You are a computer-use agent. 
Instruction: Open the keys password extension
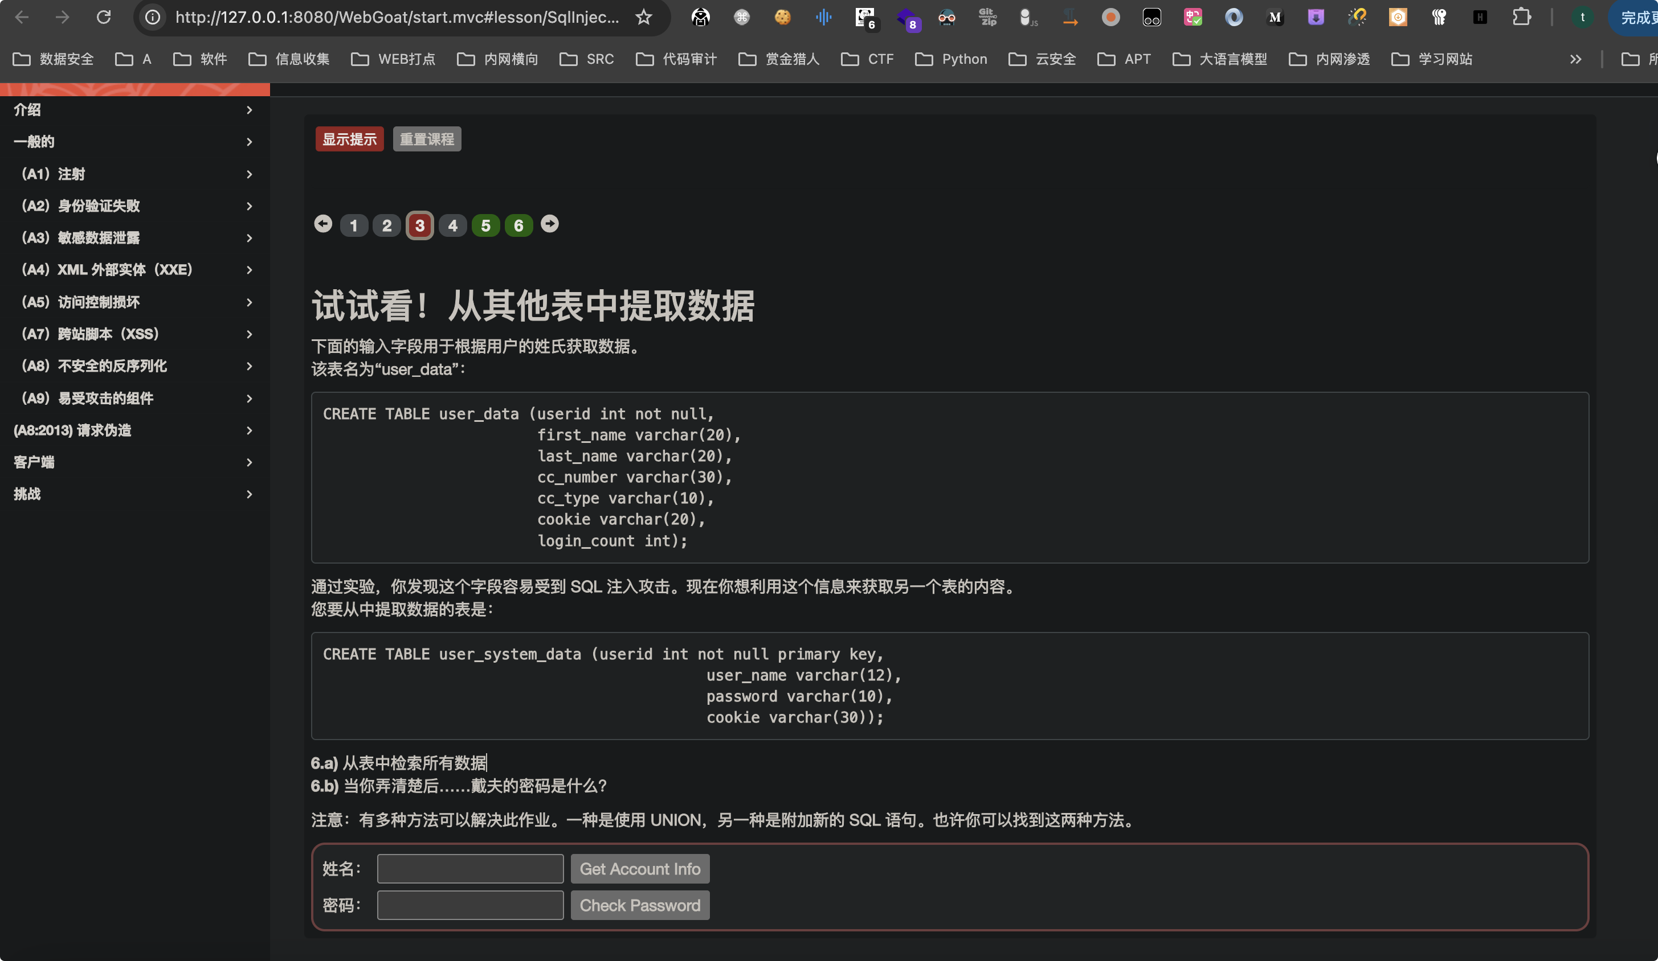pos(1439,17)
